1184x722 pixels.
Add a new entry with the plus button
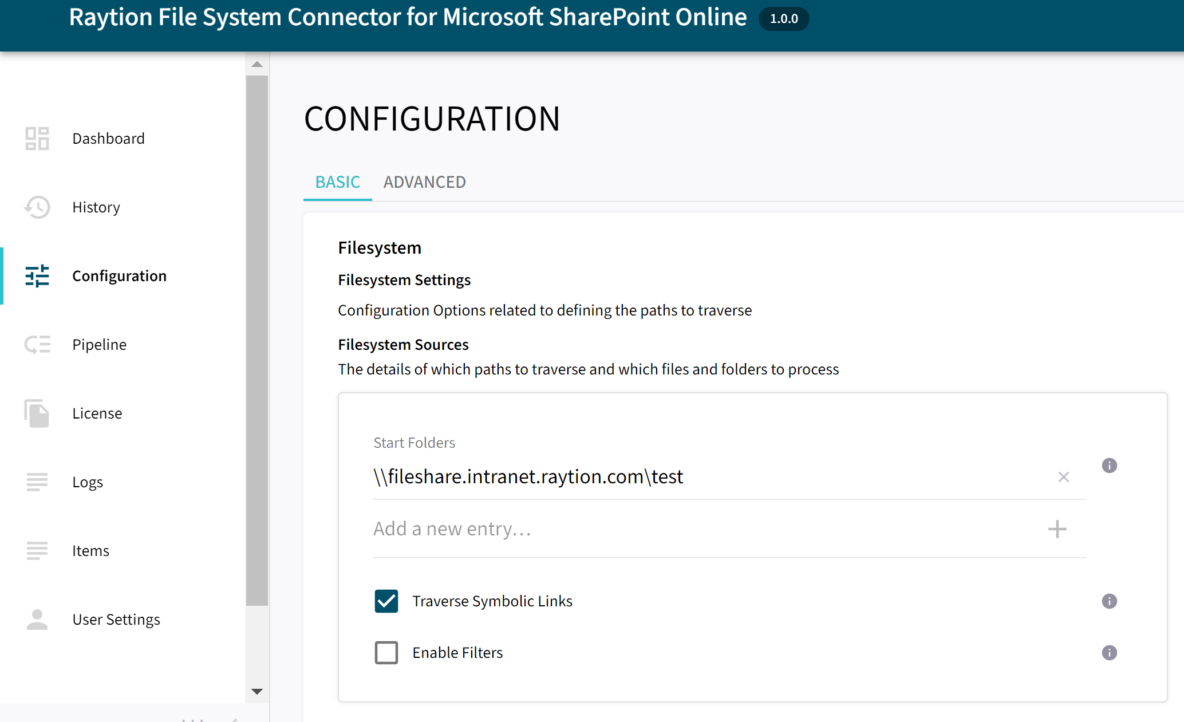click(x=1057, y=529)
